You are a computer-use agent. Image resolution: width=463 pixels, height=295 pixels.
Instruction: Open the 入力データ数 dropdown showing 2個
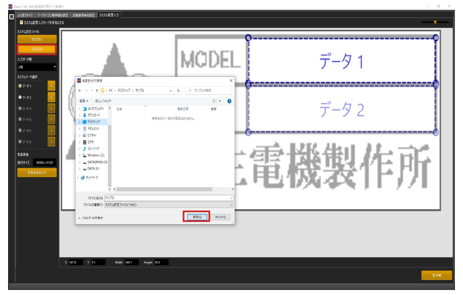(37, 67)
